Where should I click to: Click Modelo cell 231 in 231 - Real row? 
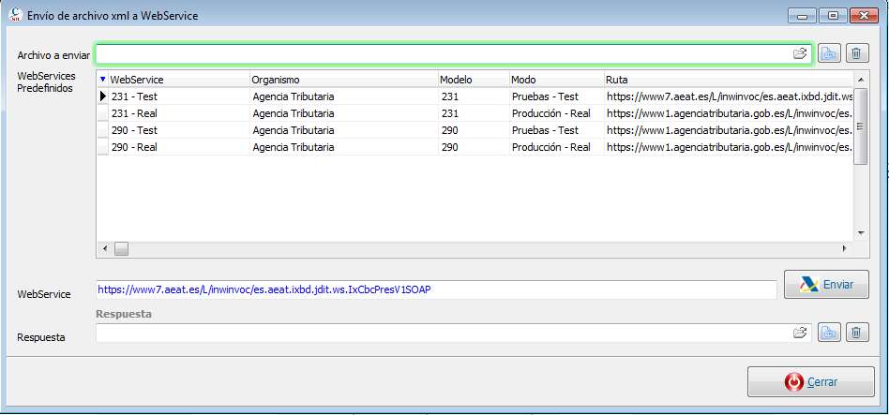(x=474, y=113)
